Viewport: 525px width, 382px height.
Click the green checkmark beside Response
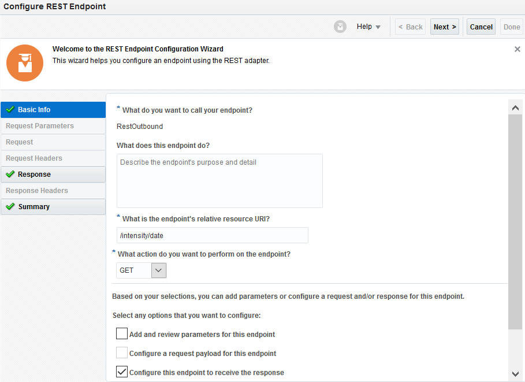click(10, 175)
